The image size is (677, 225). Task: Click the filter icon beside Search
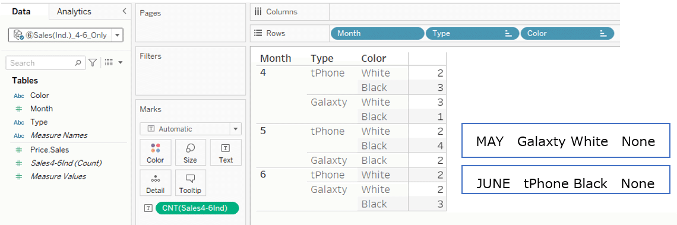coord(93,63)
